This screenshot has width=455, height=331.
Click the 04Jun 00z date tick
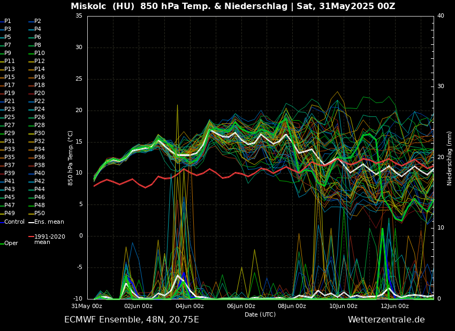click(189, 306)
